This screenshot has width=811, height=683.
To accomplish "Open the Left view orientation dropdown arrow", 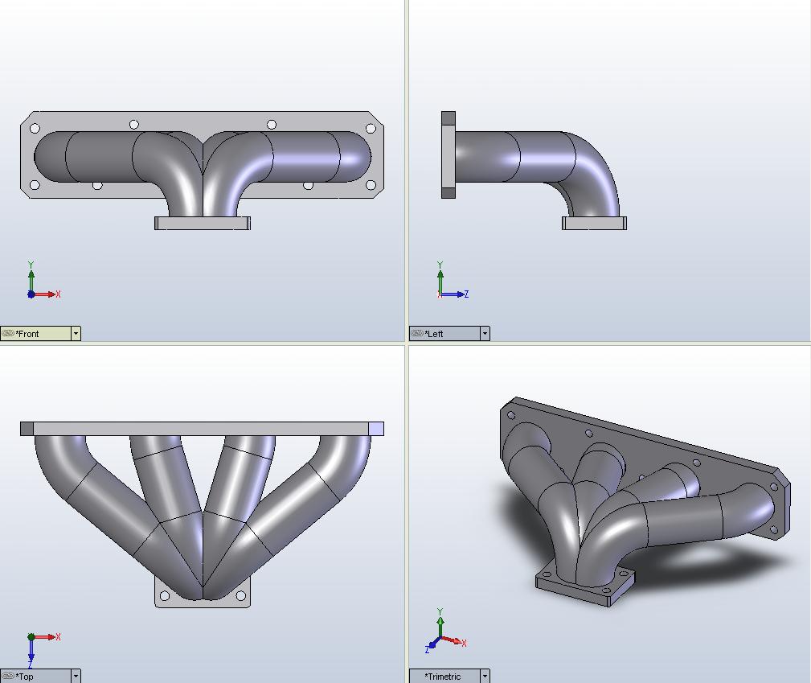I will [x=485, y=334].
